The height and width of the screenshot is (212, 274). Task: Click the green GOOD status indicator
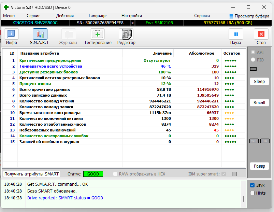tap(93, 174)
